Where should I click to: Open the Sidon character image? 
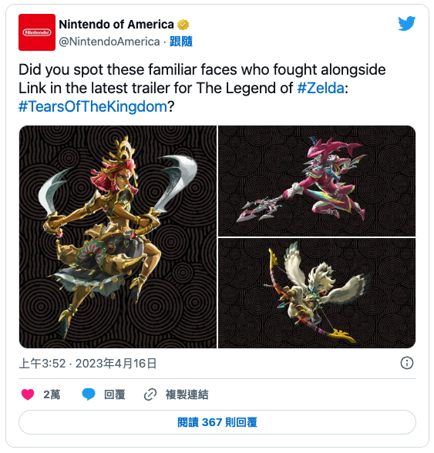click(317, 181)
